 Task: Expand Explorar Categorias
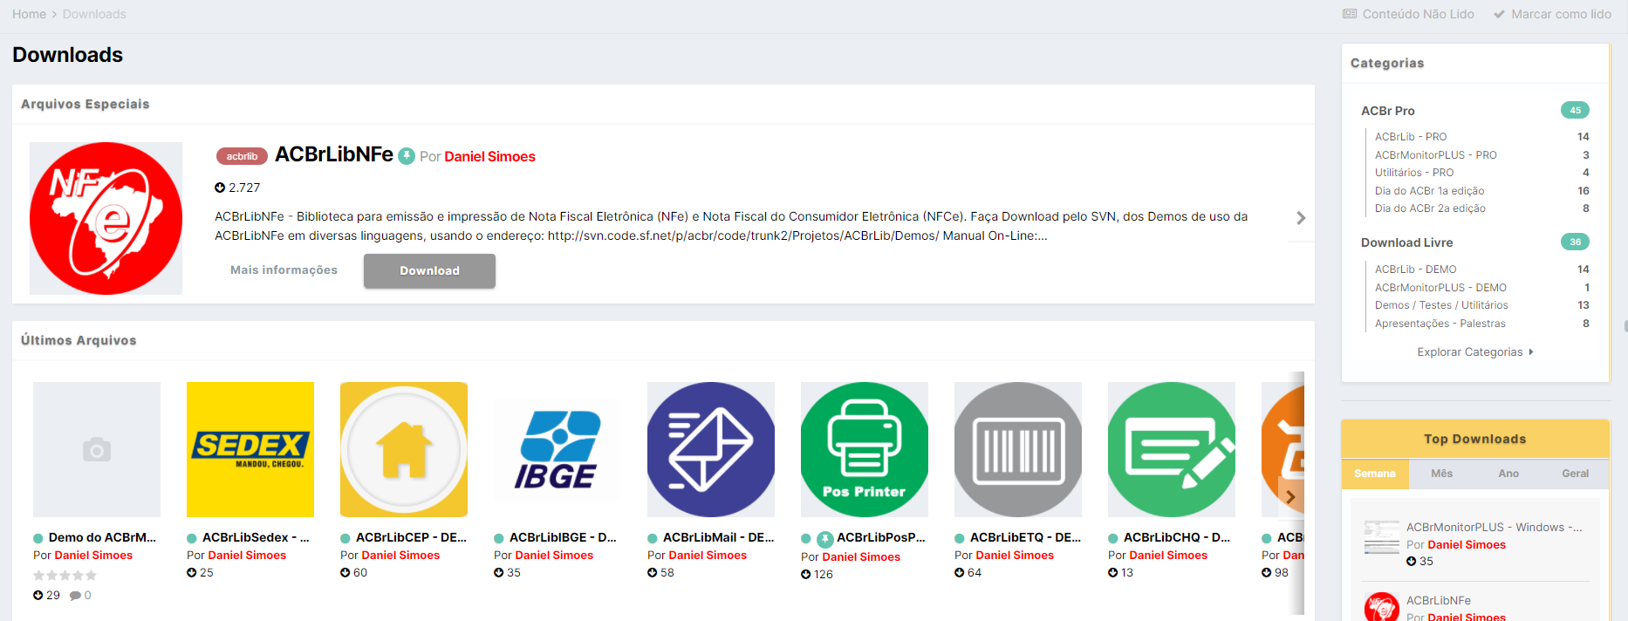coord(1475,352)
